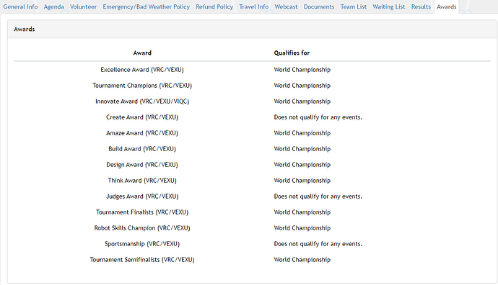
Task: Click Innovate Award (VRC/VEXU/VIQC) text
Action: click(142, 101)
